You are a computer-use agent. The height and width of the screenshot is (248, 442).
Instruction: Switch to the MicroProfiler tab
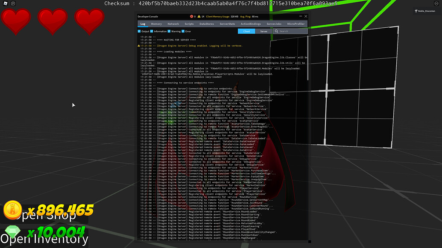pos(296,24)
